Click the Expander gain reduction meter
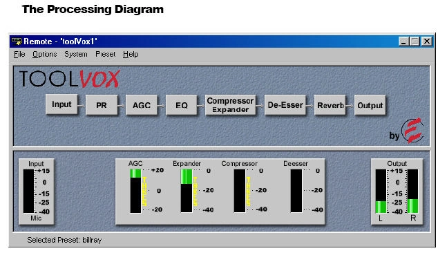Image resolution: width=438 pixels, height=253 pixels. pyautogui.click(x=187, y=191)
